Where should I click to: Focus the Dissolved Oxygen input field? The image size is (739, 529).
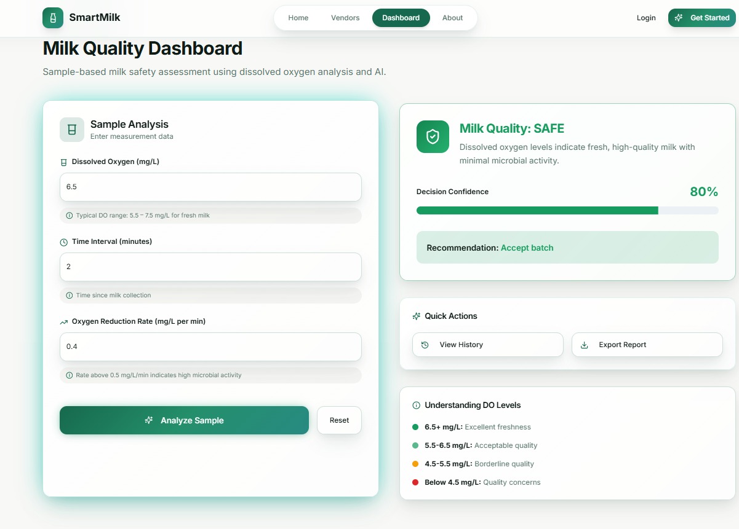(210, 187)
